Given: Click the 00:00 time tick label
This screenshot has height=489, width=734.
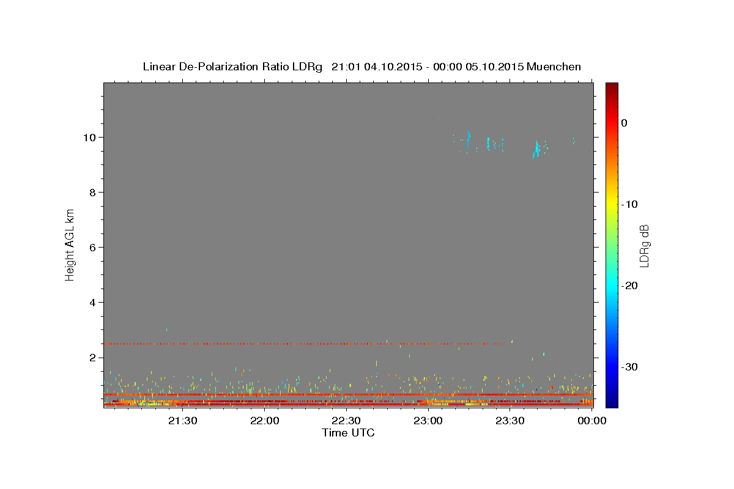Looking at the screenshot, I should [x=591, y=421].
